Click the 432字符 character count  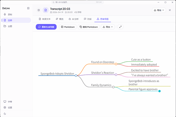78,12
